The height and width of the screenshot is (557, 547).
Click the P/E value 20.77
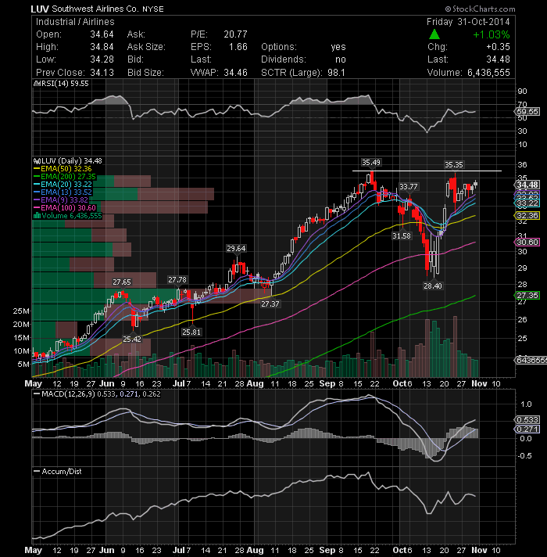235,34
